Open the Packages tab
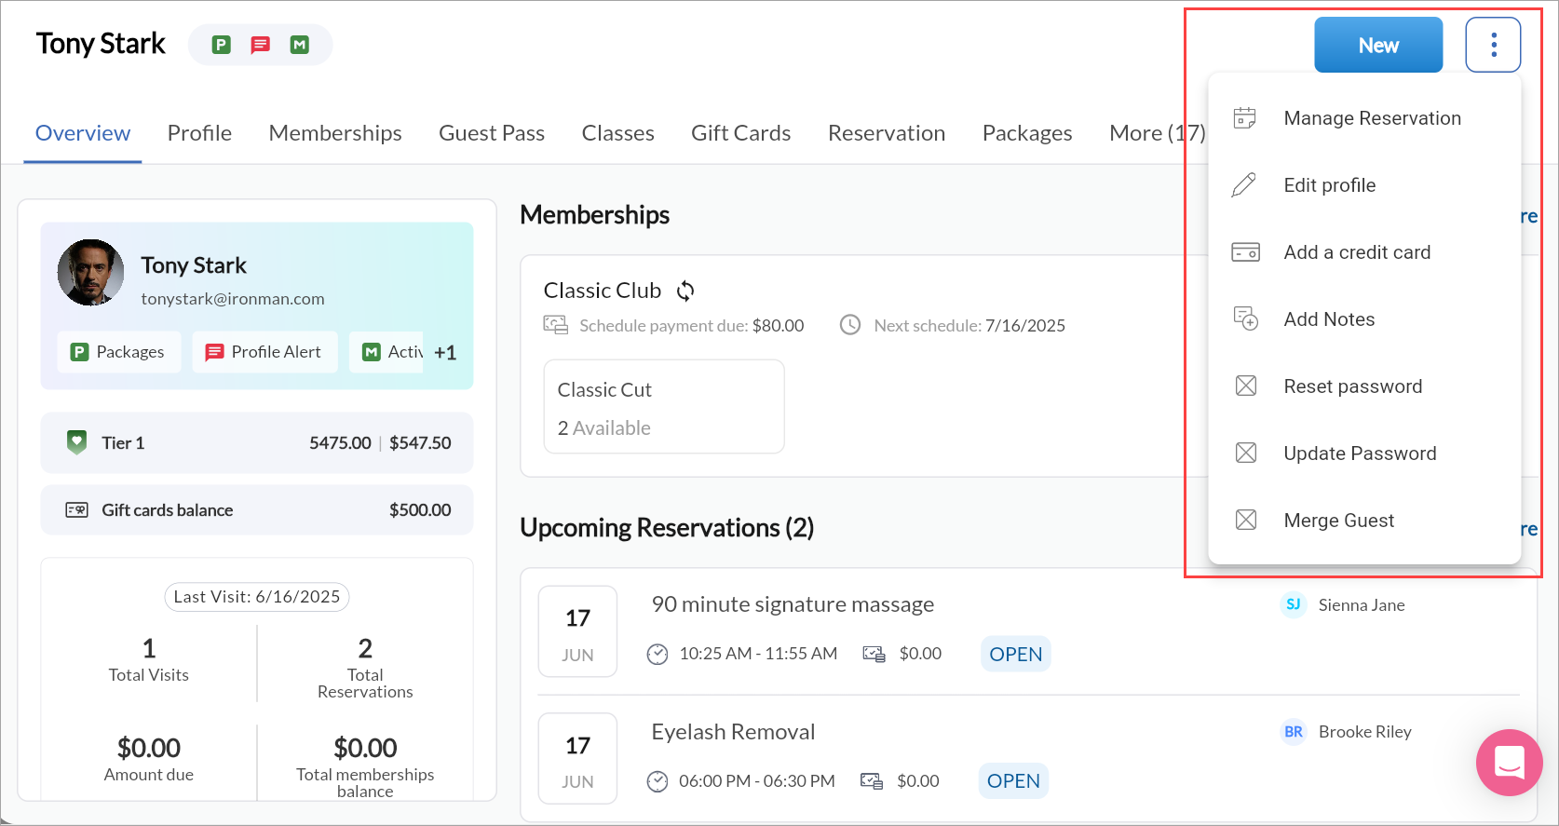 (1027, 133)
